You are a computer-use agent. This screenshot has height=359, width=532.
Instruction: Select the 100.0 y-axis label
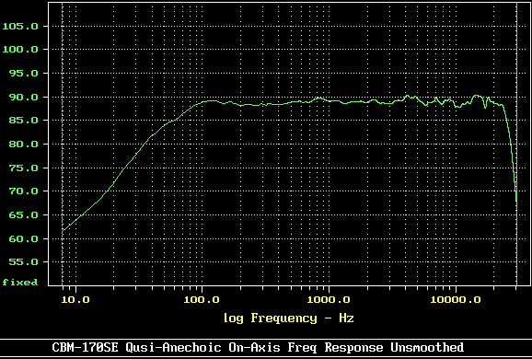20,50
